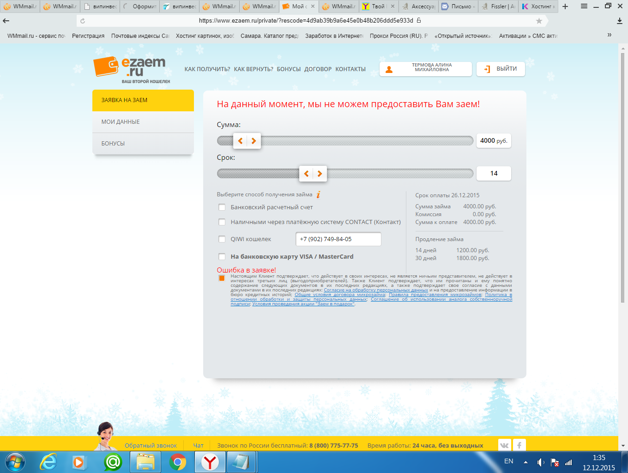This screenshot has height=473, width=628.
Task: Select Мои данные sidebar item
Action: click(x=143, y=122)
